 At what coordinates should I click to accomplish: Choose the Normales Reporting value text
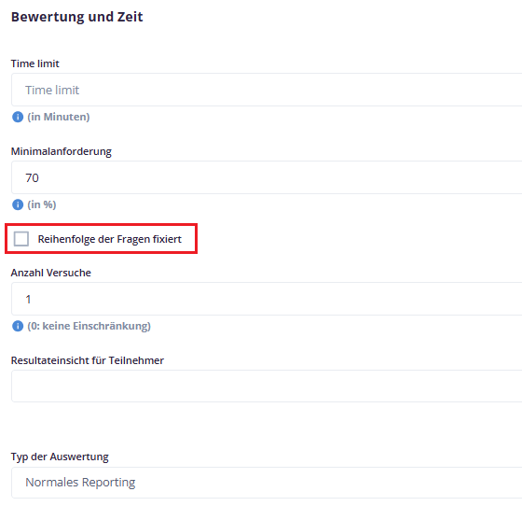pos(80,483)
